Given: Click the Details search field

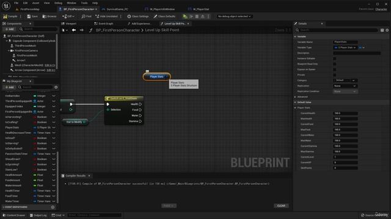Looking at the screenshot, I should tap(337, 30).
